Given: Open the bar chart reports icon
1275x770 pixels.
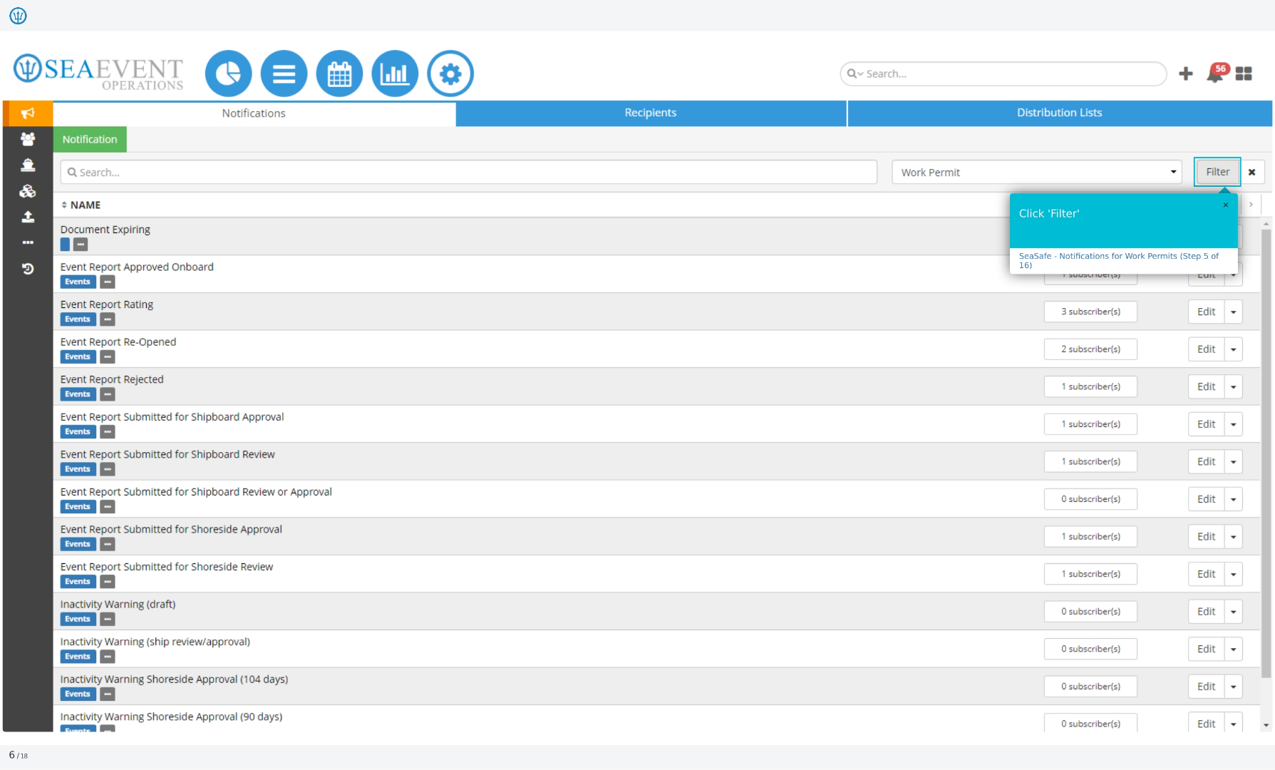Looking at the screenshot, I should (395, 73).
